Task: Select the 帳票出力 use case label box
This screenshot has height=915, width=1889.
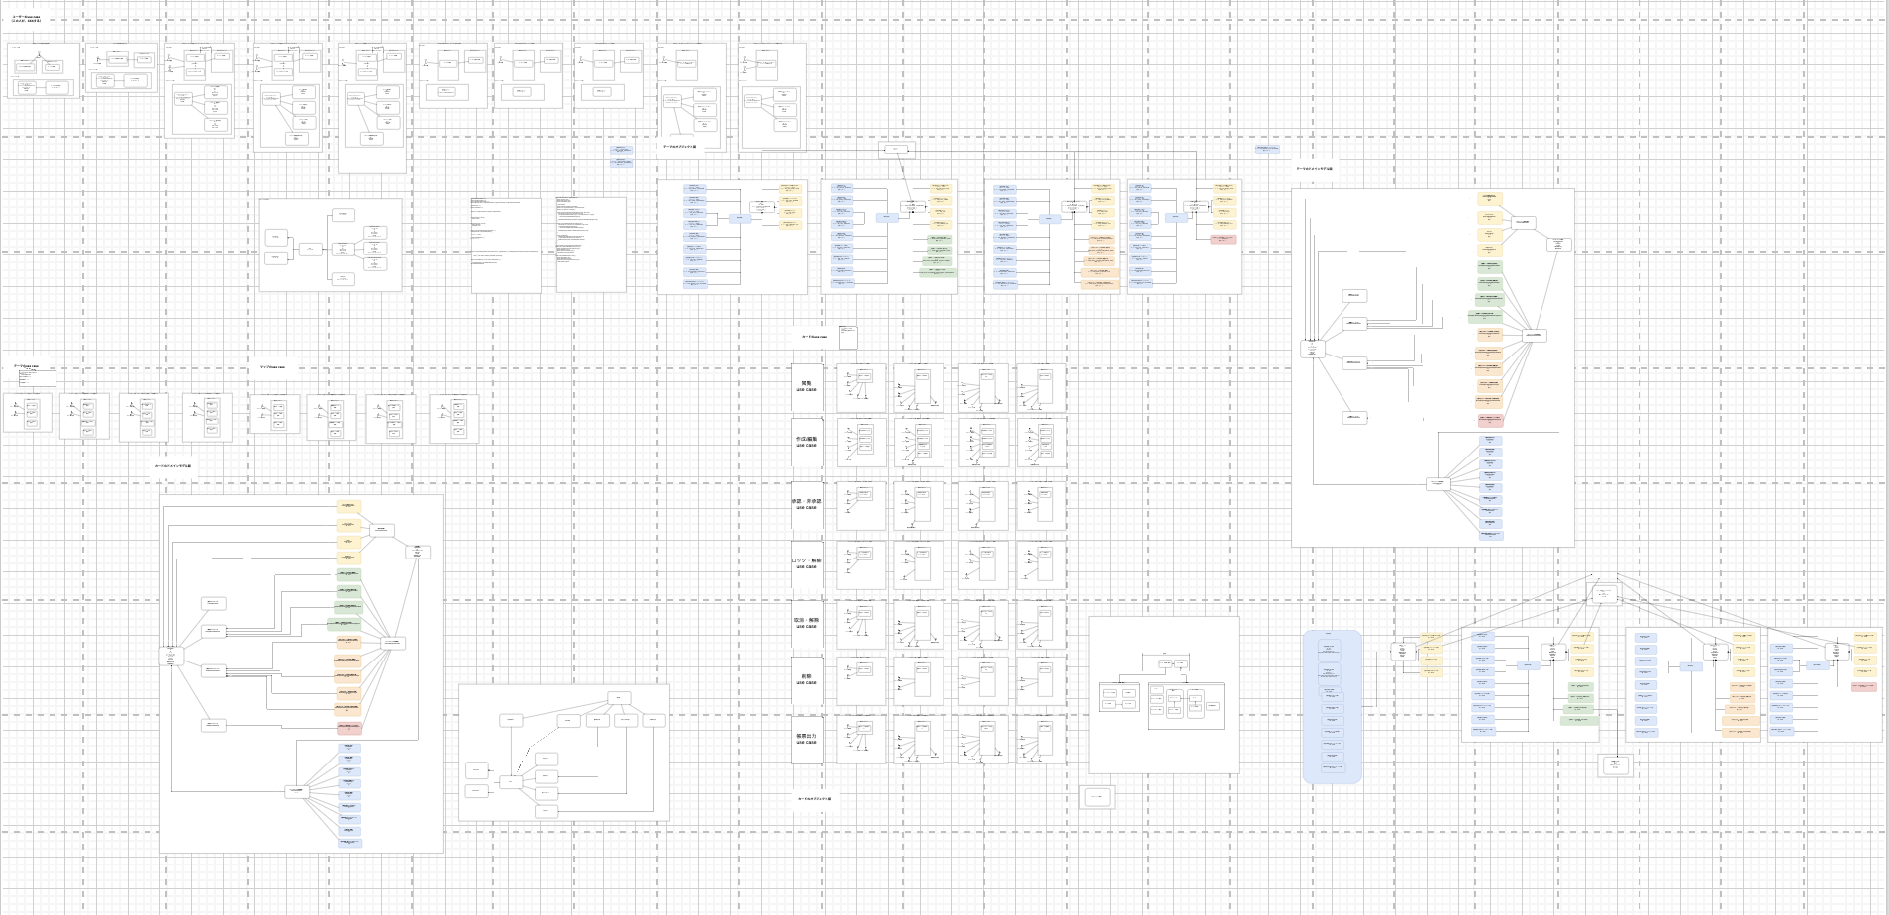Action: (x=807, y=739)
